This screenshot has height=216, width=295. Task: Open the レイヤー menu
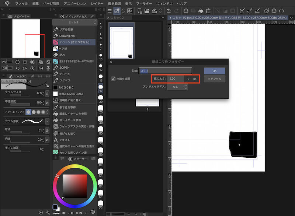pos(97,3)
